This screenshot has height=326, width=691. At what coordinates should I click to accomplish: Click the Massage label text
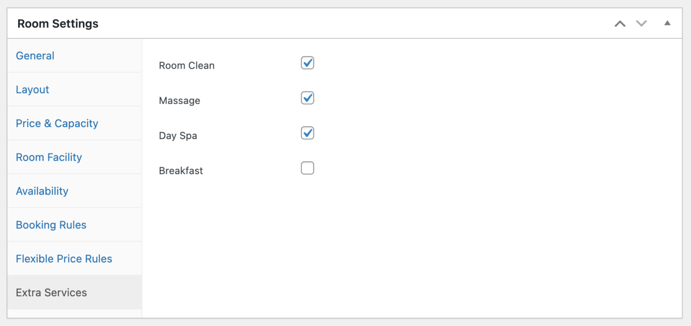tap(179, 100)
